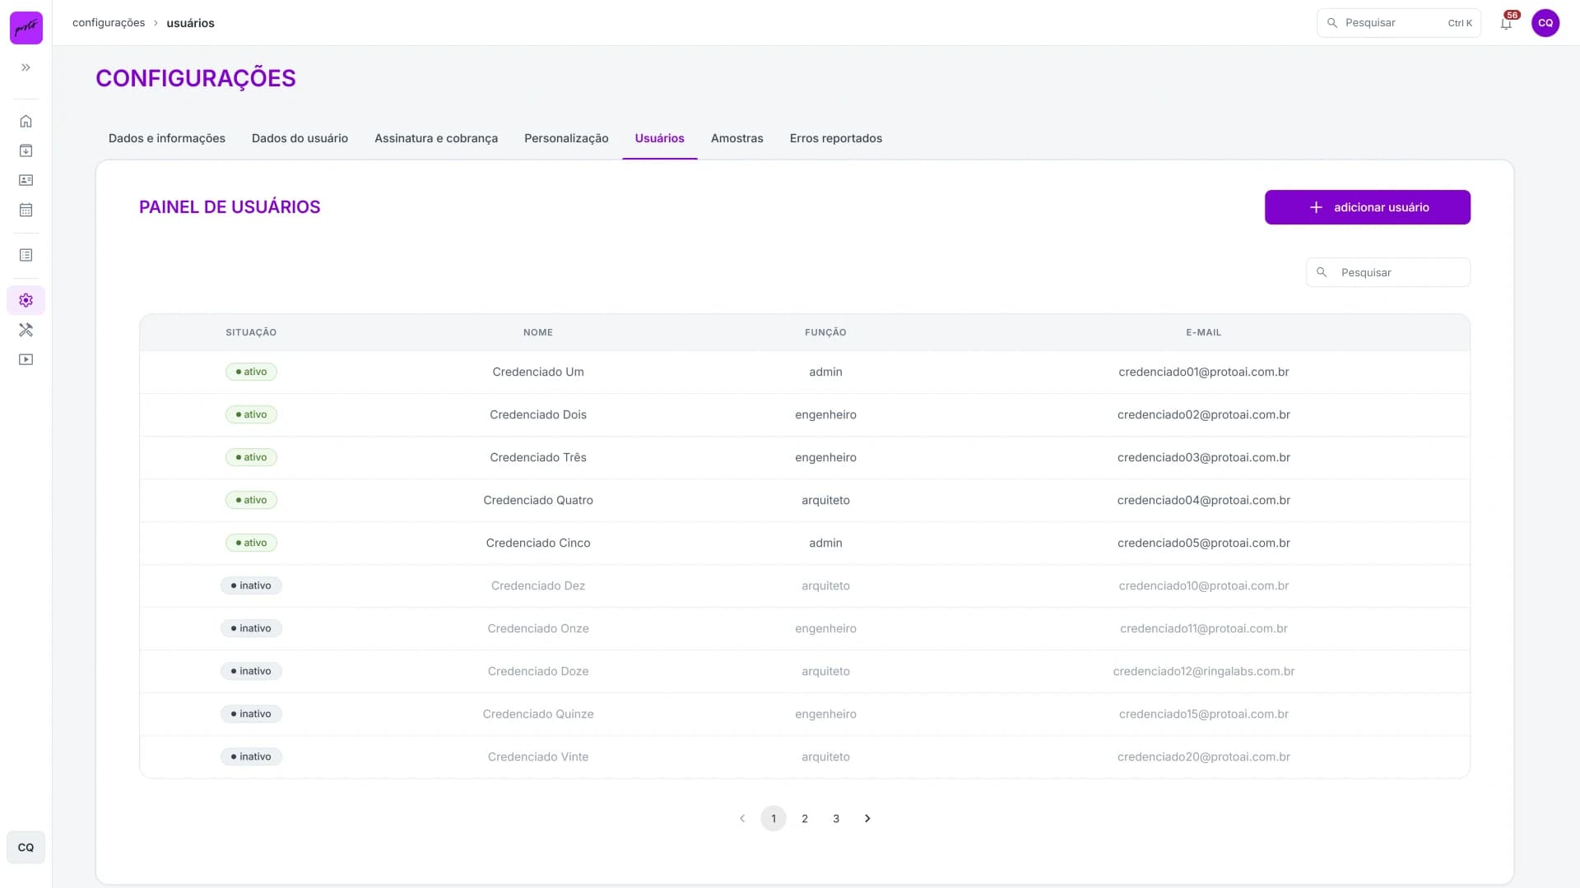This screenshot has height=888, width=1580.
Task: Open the CQ profile avatar top right
Action: point(1545,23)
